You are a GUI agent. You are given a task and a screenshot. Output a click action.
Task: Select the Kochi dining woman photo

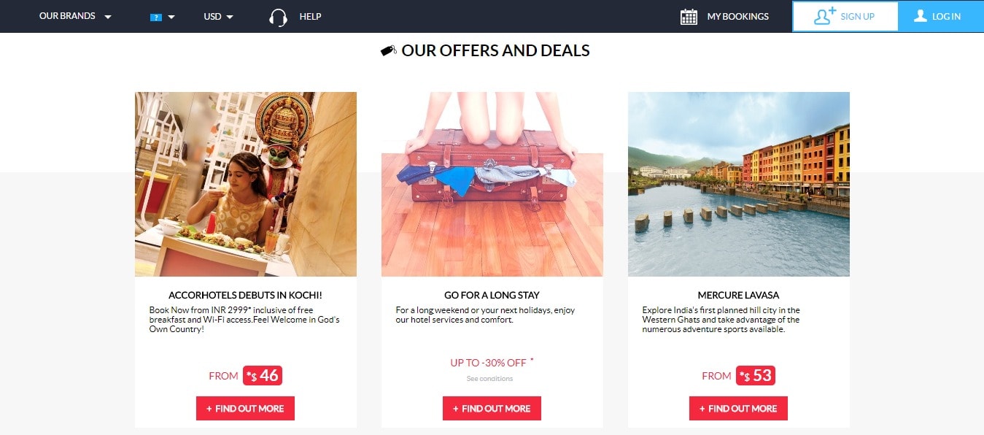click(x=246, y=184)
